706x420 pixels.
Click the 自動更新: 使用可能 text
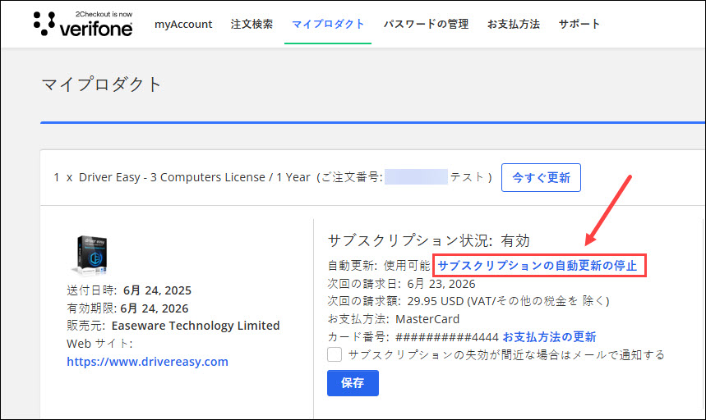(x=379, y=266)
